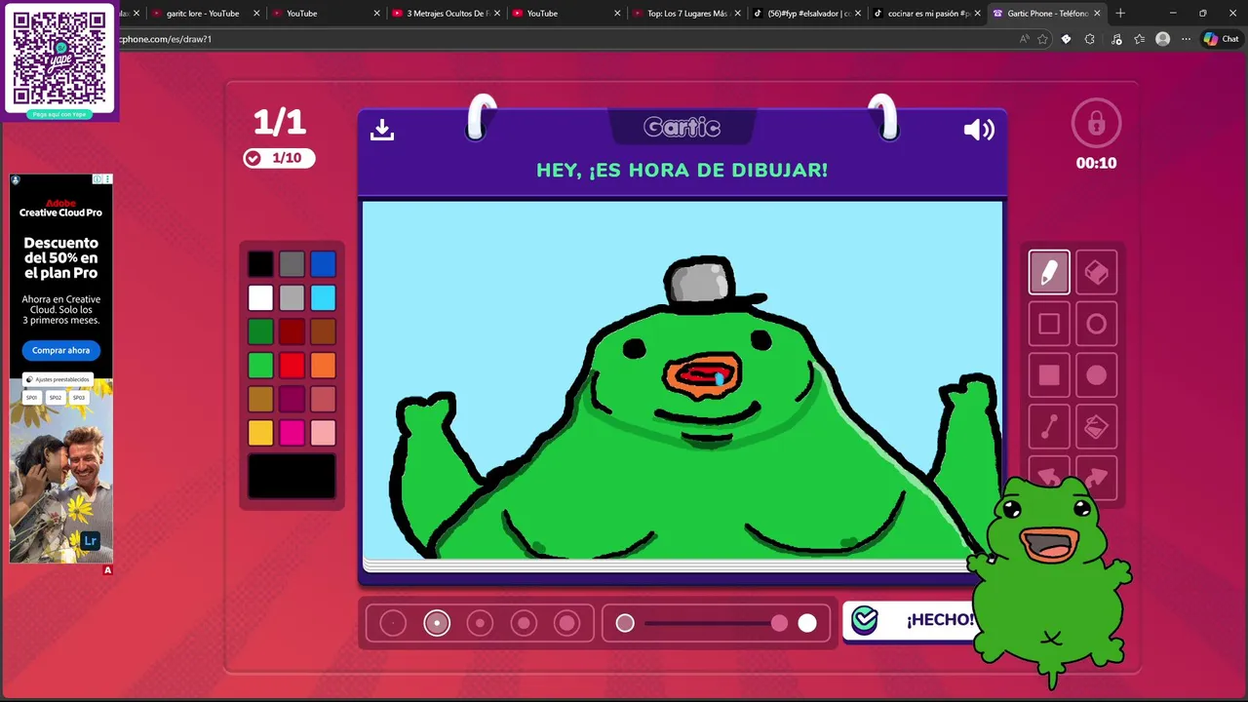Select the fourth brush size
Viewport: 1248px width, 702px height.
(x=524, y=623)
